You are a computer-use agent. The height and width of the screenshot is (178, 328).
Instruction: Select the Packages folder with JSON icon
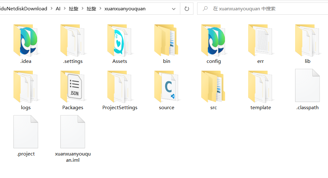pyautogui.click(x=73, y=87)
